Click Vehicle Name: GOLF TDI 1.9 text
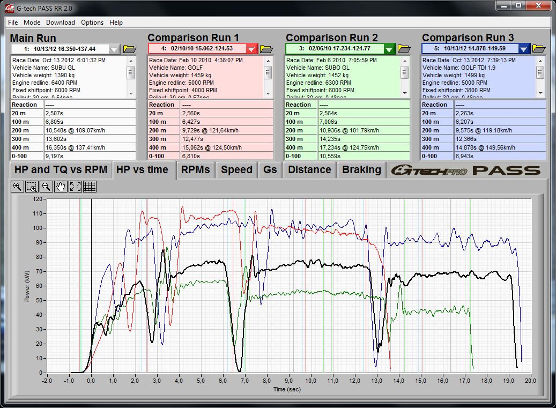This screenshot has height=408, width=556. coord(459,68)
